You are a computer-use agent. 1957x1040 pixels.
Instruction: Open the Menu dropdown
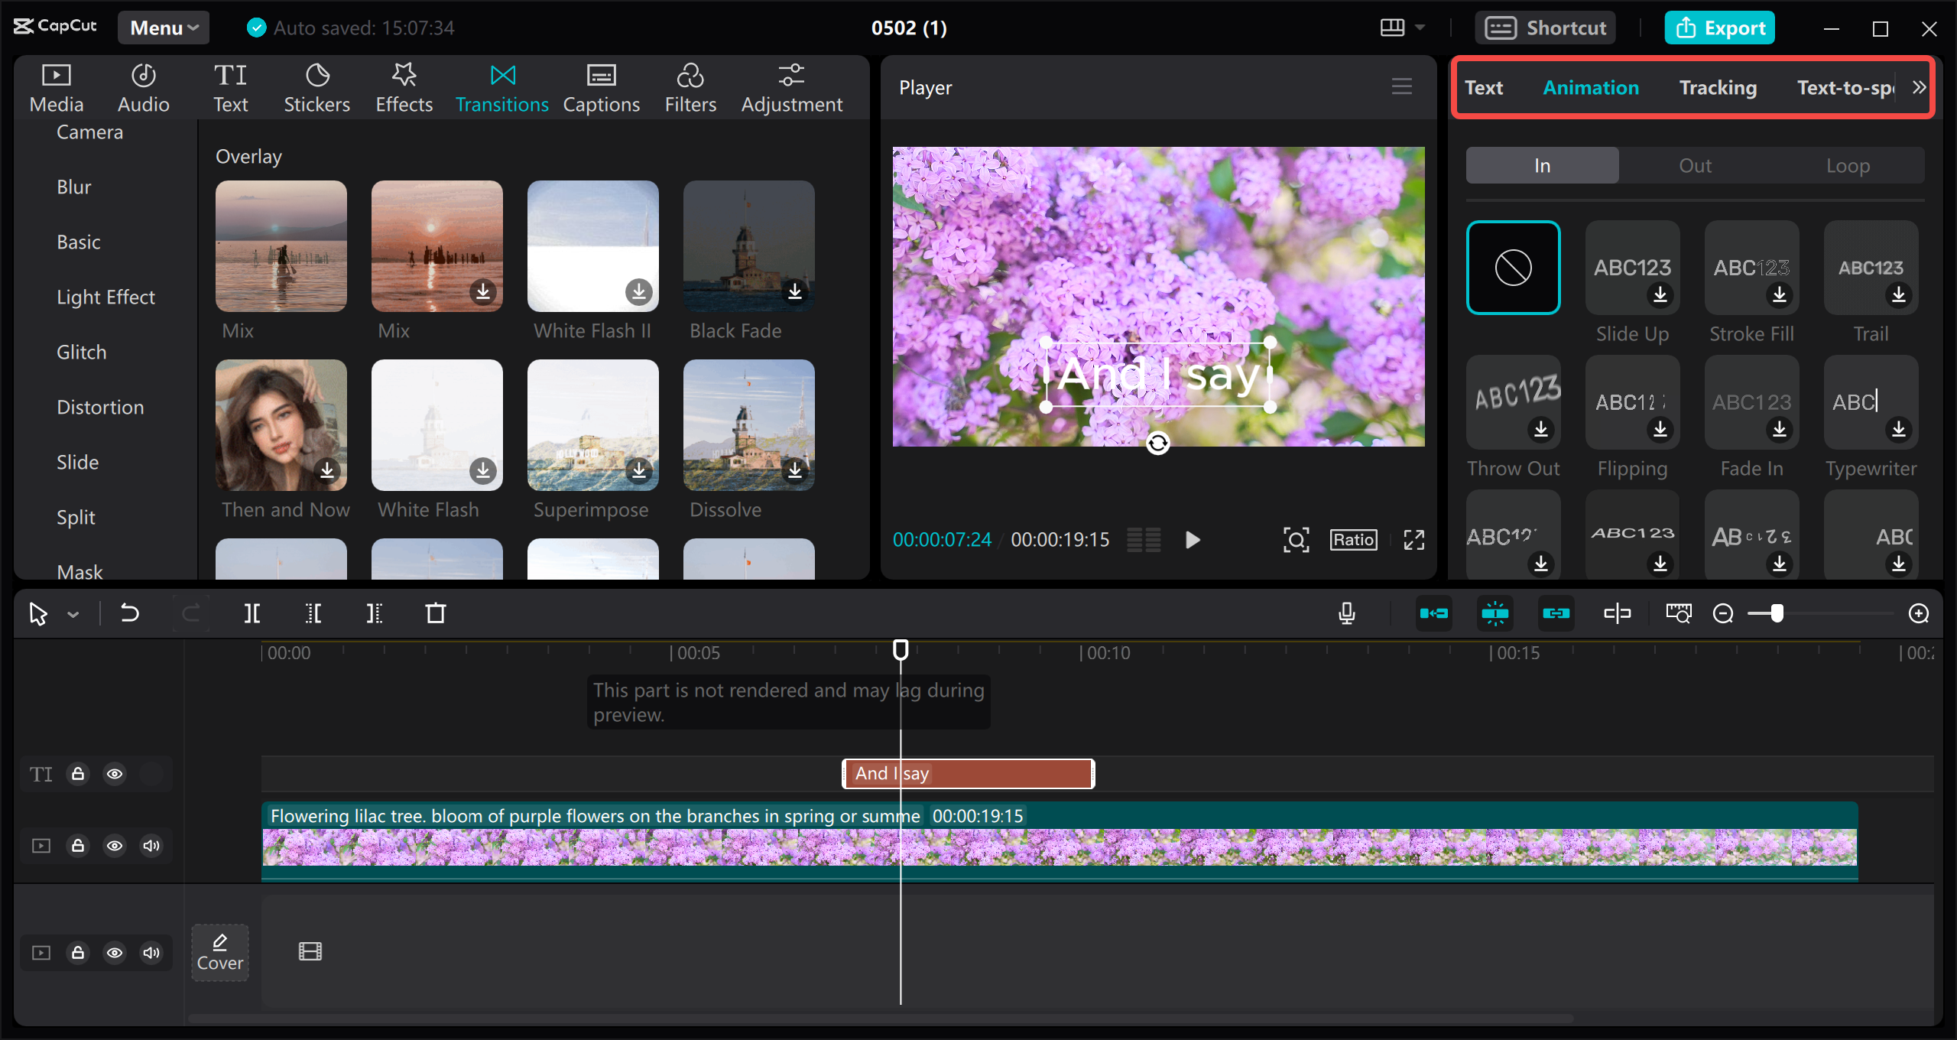(164, 28)
